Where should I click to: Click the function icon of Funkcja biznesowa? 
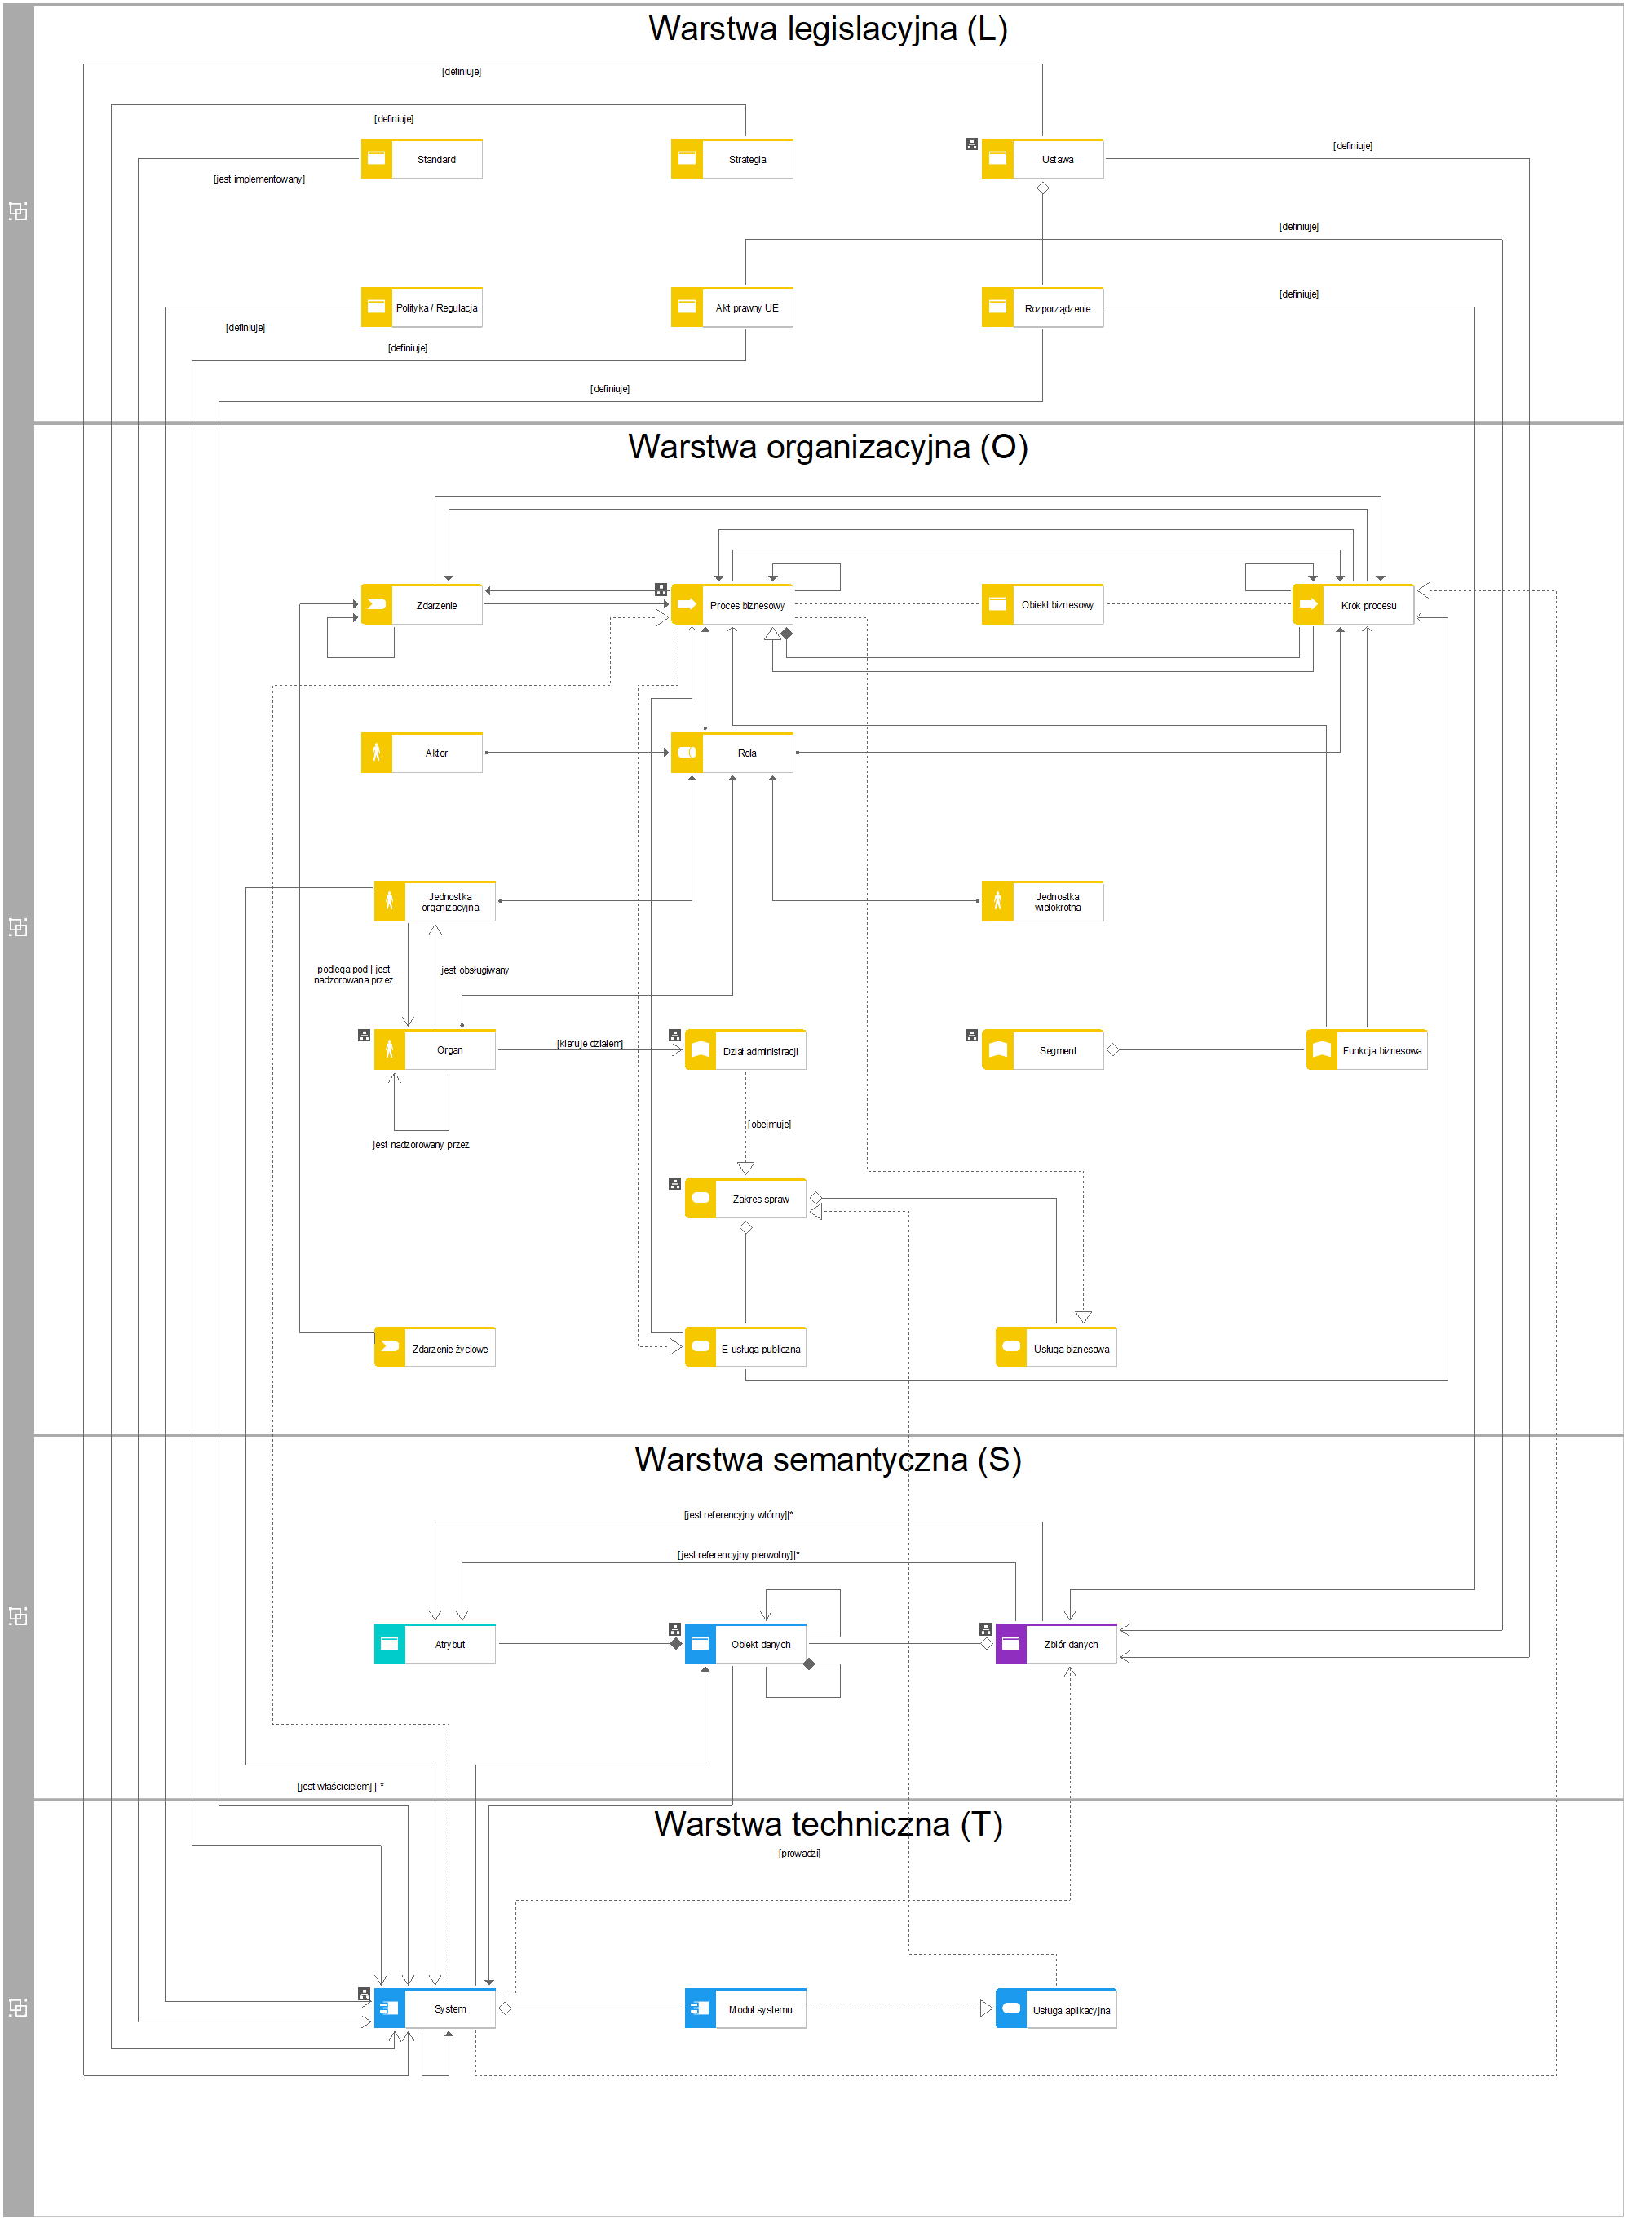click(x=1321, y=1049)
